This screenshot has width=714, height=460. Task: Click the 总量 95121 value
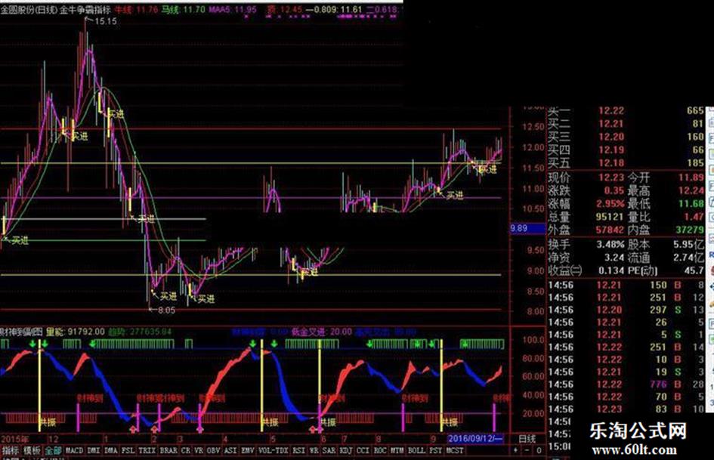(610, 217)
